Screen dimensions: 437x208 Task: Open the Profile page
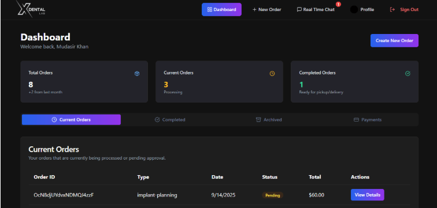pyautogui.click(x=367, y=9)
